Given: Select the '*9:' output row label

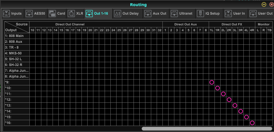Looking at the screenshot, I should [17, 82].
